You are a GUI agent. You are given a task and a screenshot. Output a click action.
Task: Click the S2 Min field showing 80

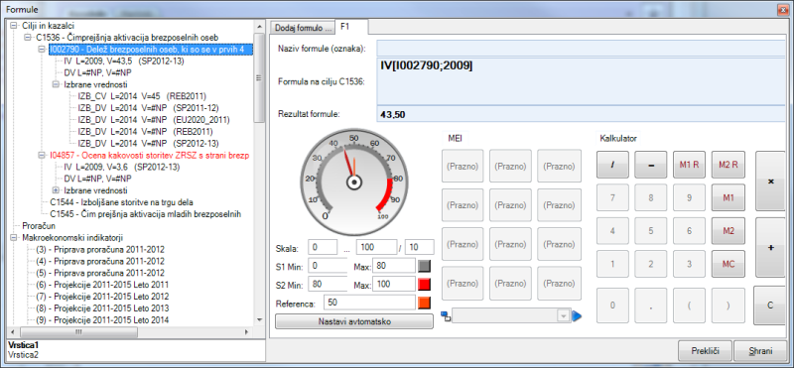coord(329,285)
